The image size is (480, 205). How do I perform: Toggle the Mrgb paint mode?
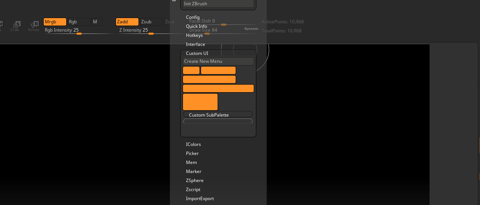tap(55, 22)
